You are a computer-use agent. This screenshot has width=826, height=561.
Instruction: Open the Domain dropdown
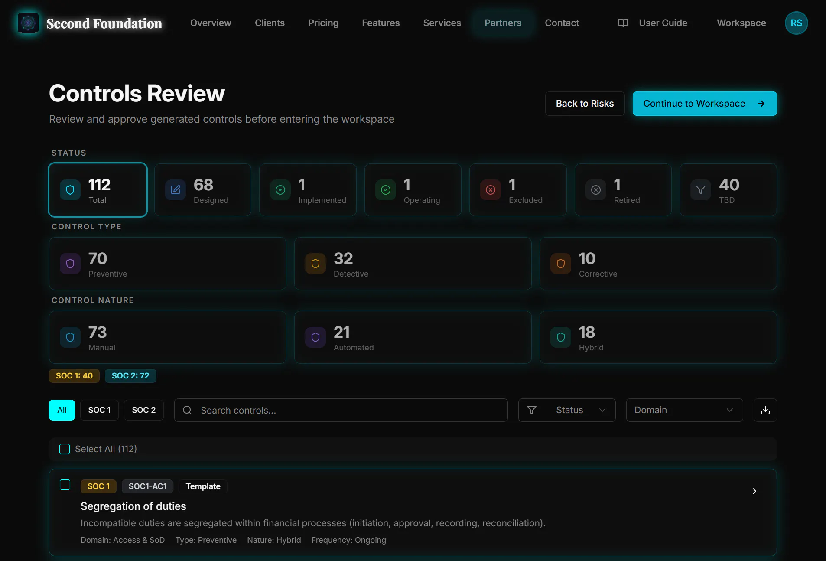point(684,410)
